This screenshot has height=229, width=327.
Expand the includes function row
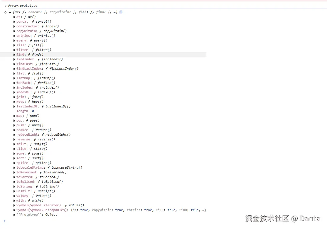click(14, 88)
